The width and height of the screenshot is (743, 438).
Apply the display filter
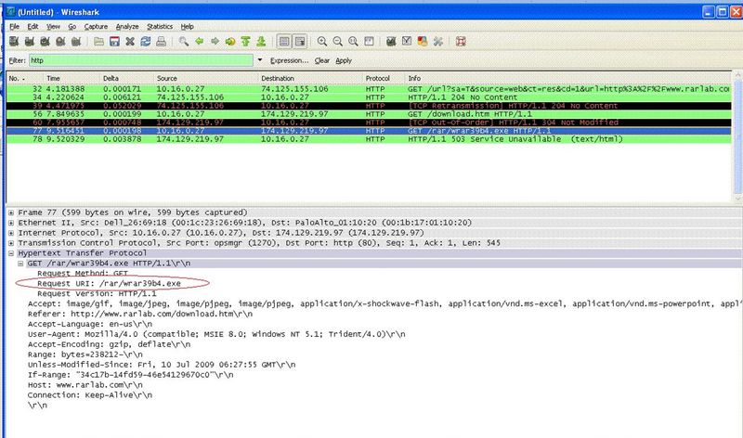click(x=344, y=60)
